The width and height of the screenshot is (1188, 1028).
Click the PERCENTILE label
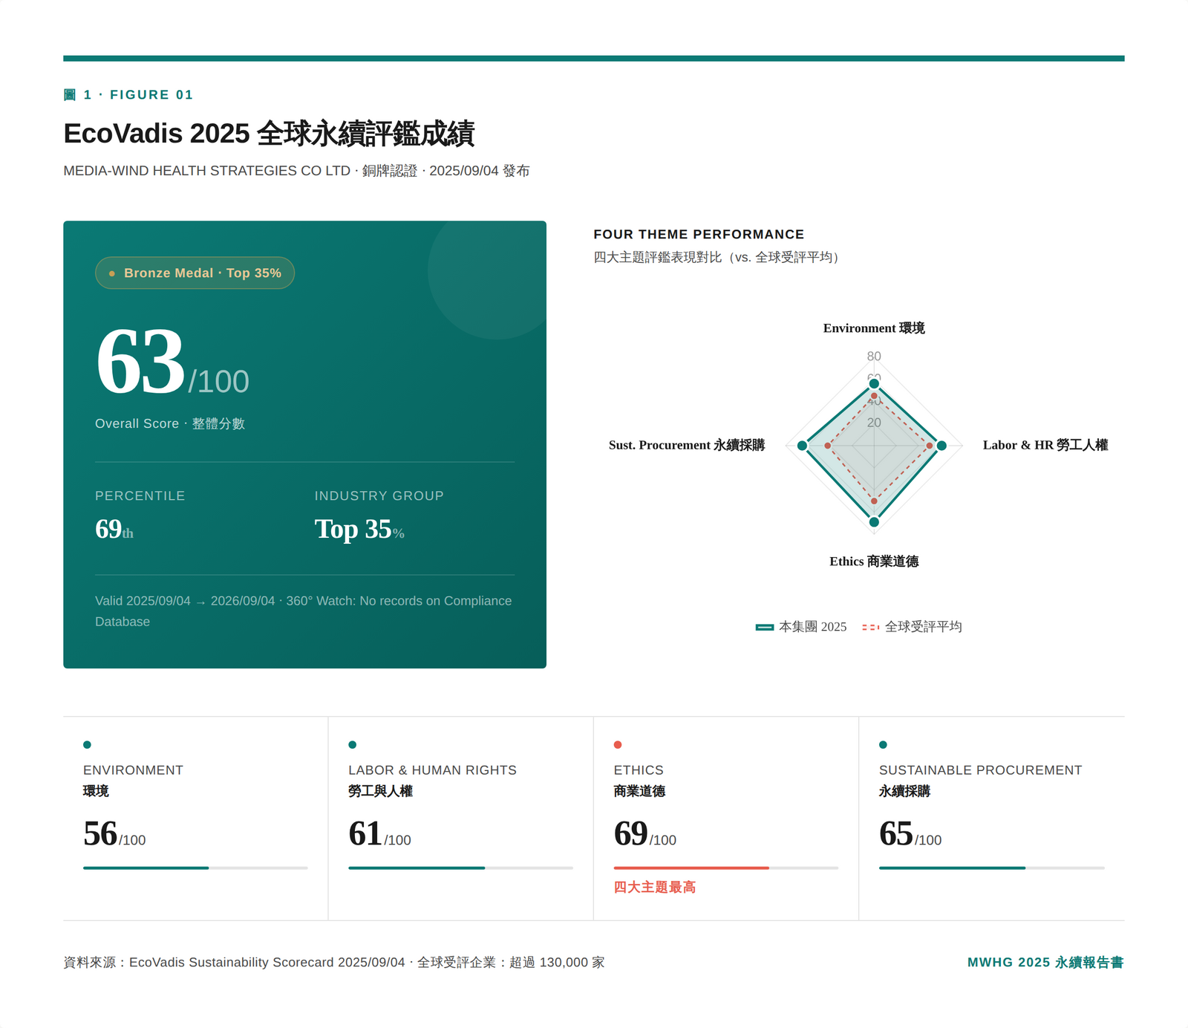click(140, 495)
